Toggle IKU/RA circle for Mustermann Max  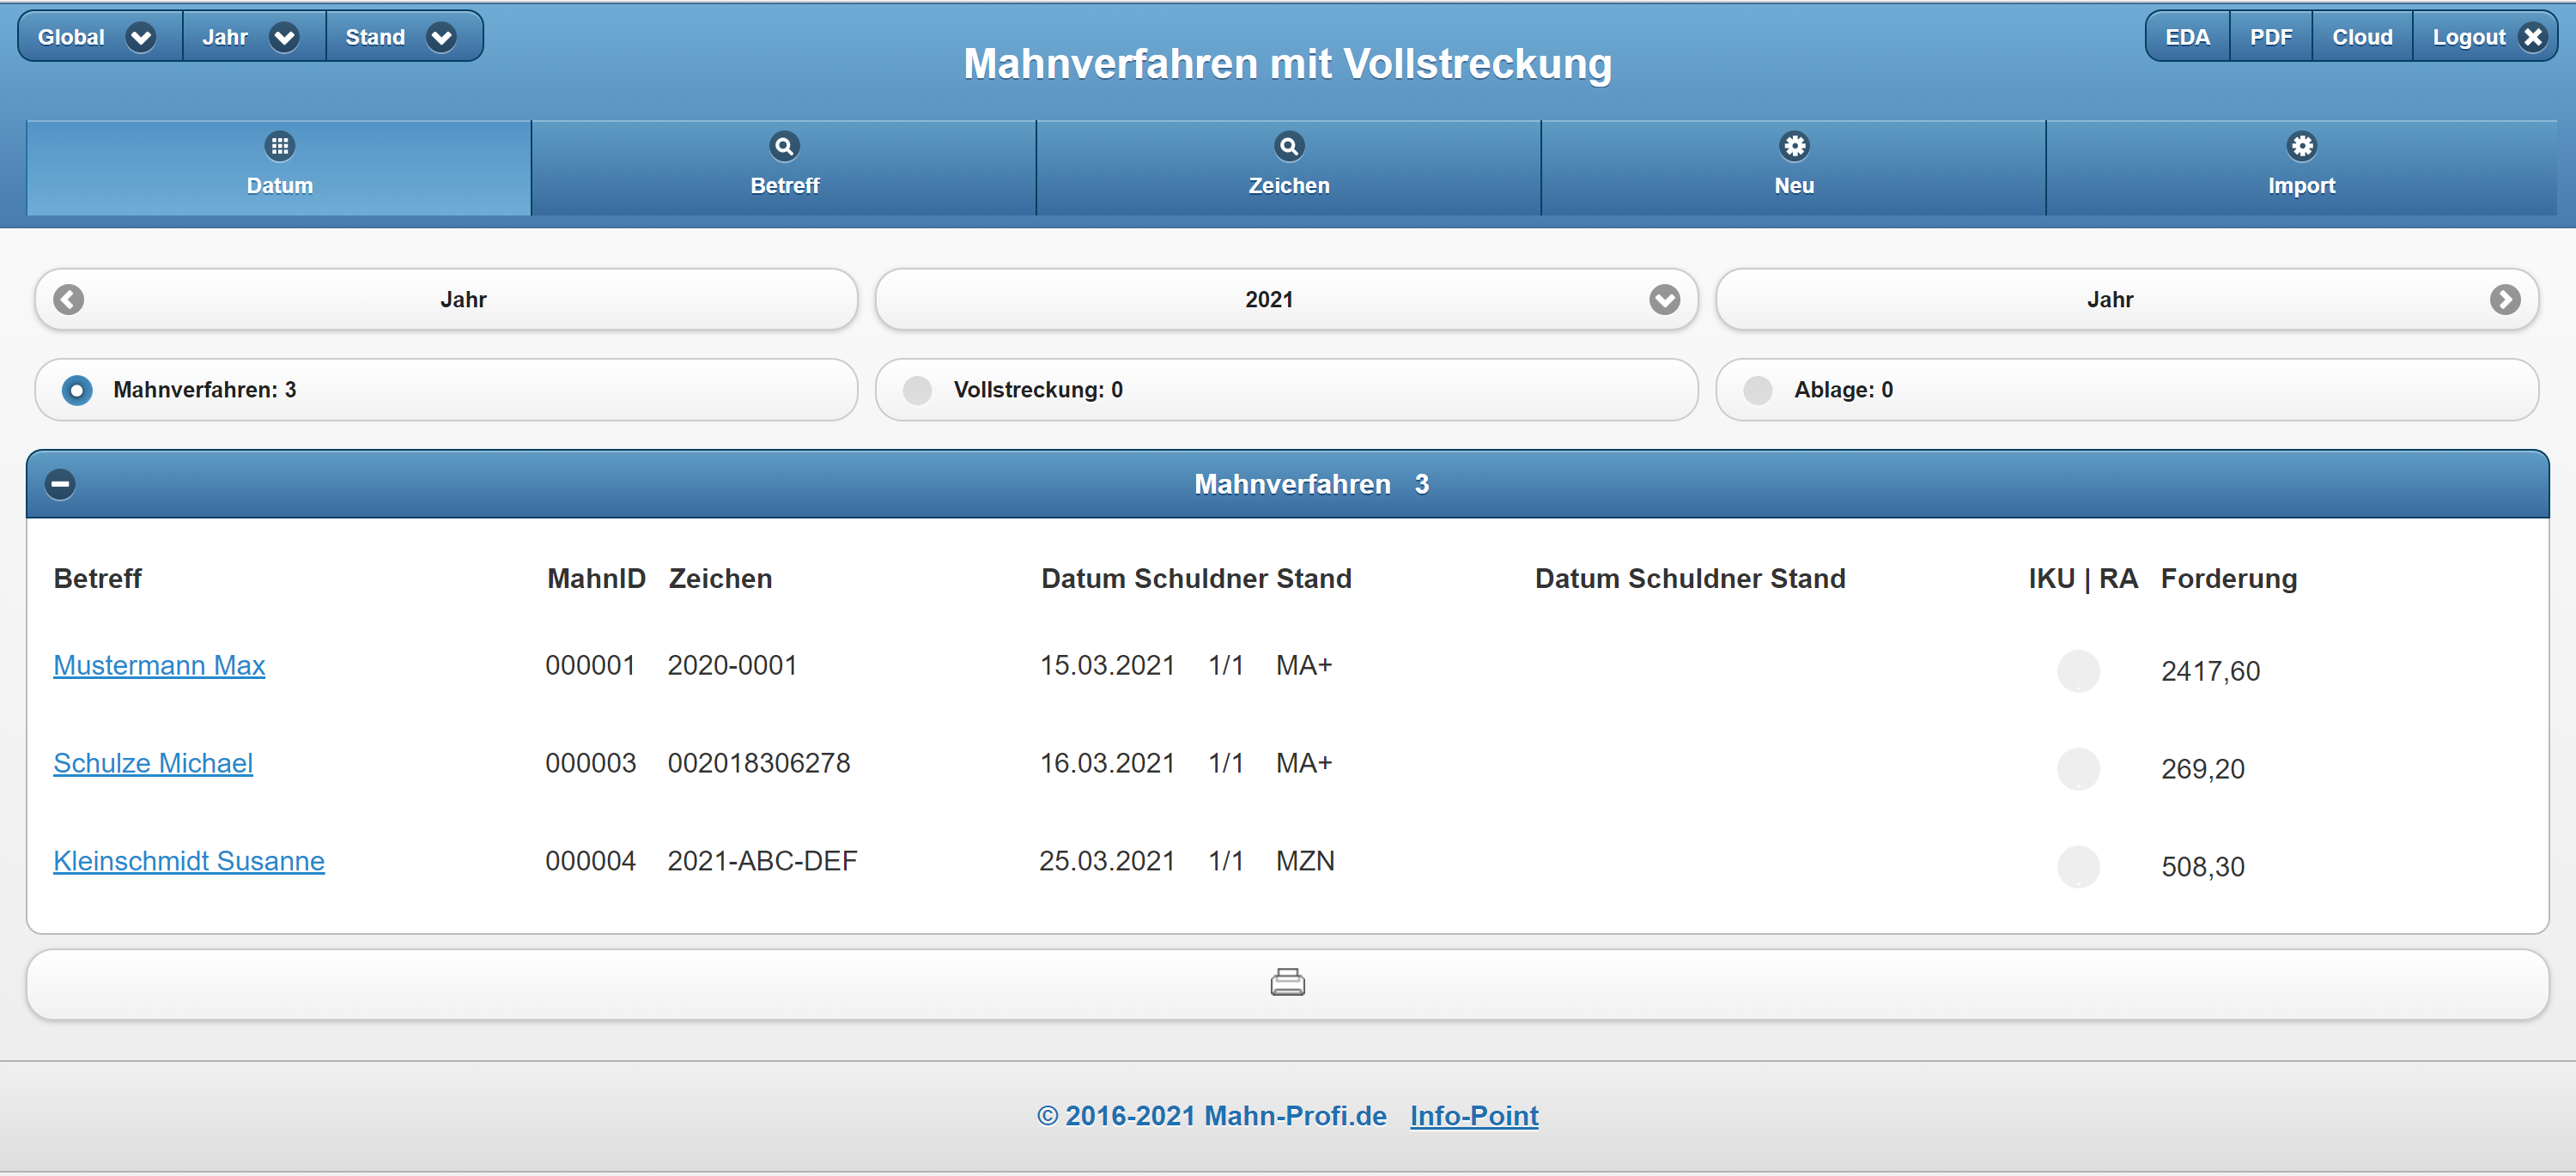pyautogui.click(x=2078, y=671)
